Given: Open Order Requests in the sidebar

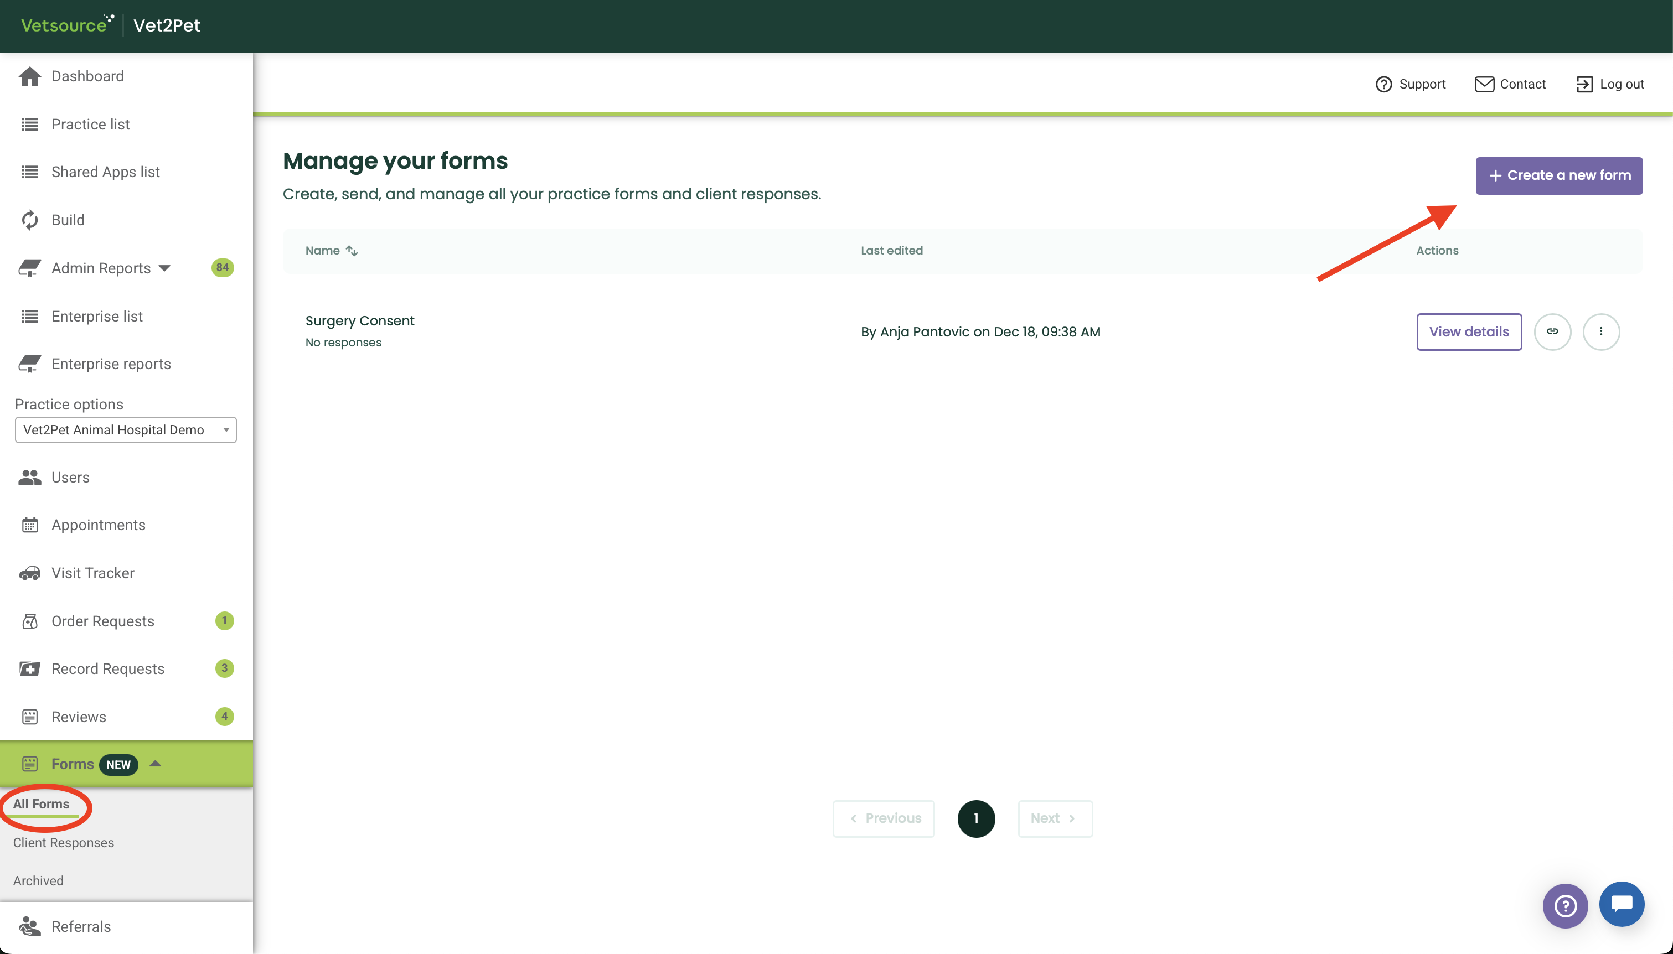Looking at the screenshot, I should pyautogui.click(x=102, y=621).
